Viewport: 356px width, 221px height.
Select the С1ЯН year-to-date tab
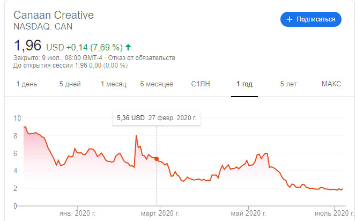(201, 84)
